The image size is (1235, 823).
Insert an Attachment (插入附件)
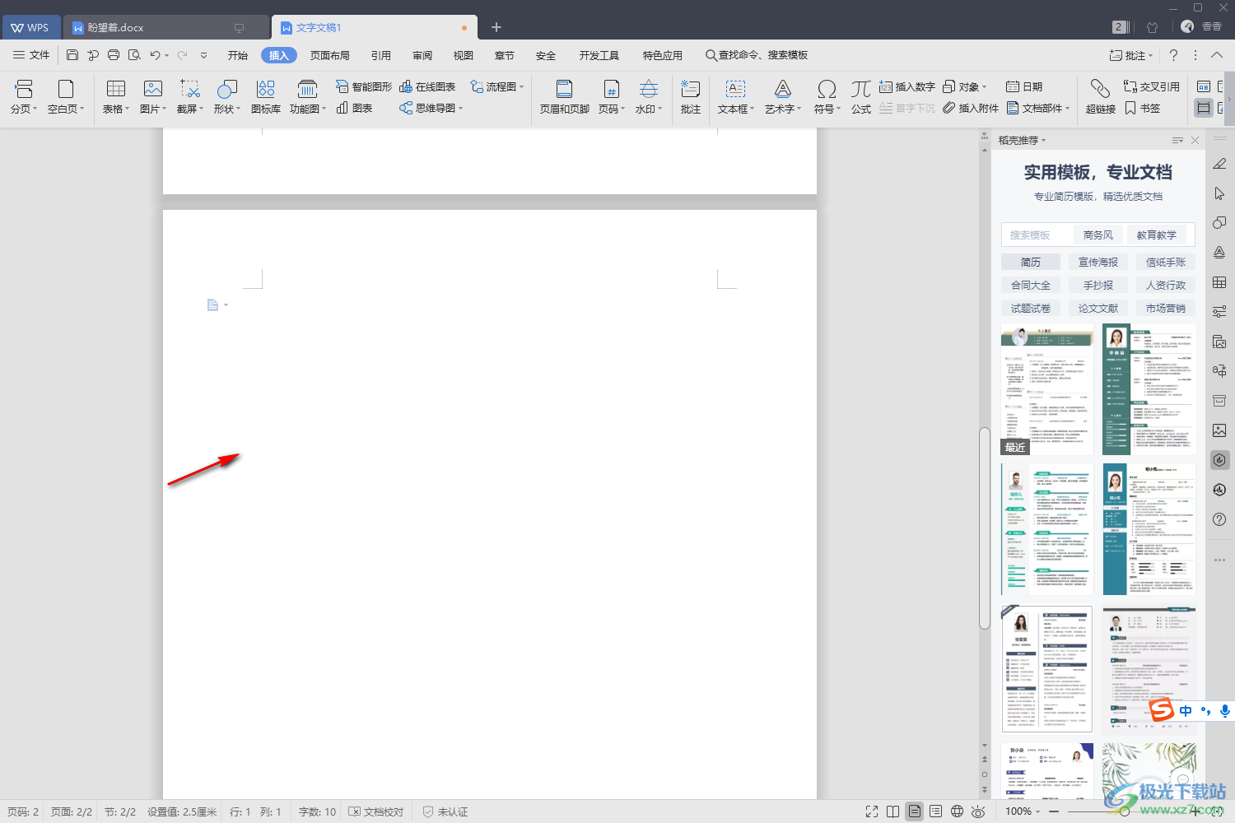tap(971, 108)
